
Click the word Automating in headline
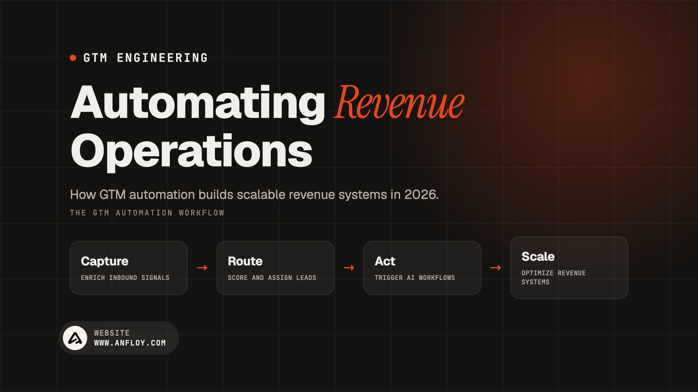pyautogui.click(x=198, y=105)
